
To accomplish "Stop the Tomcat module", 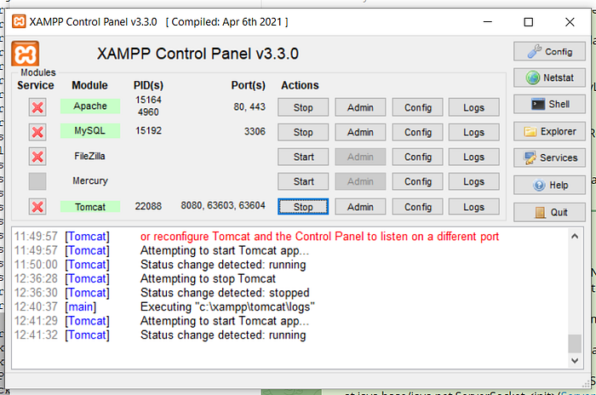I will pos(303,207).
